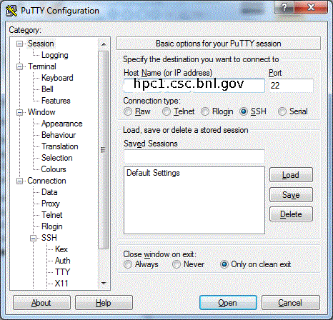
Task: Open the SSH category in tree
Action: coord(49,238)
